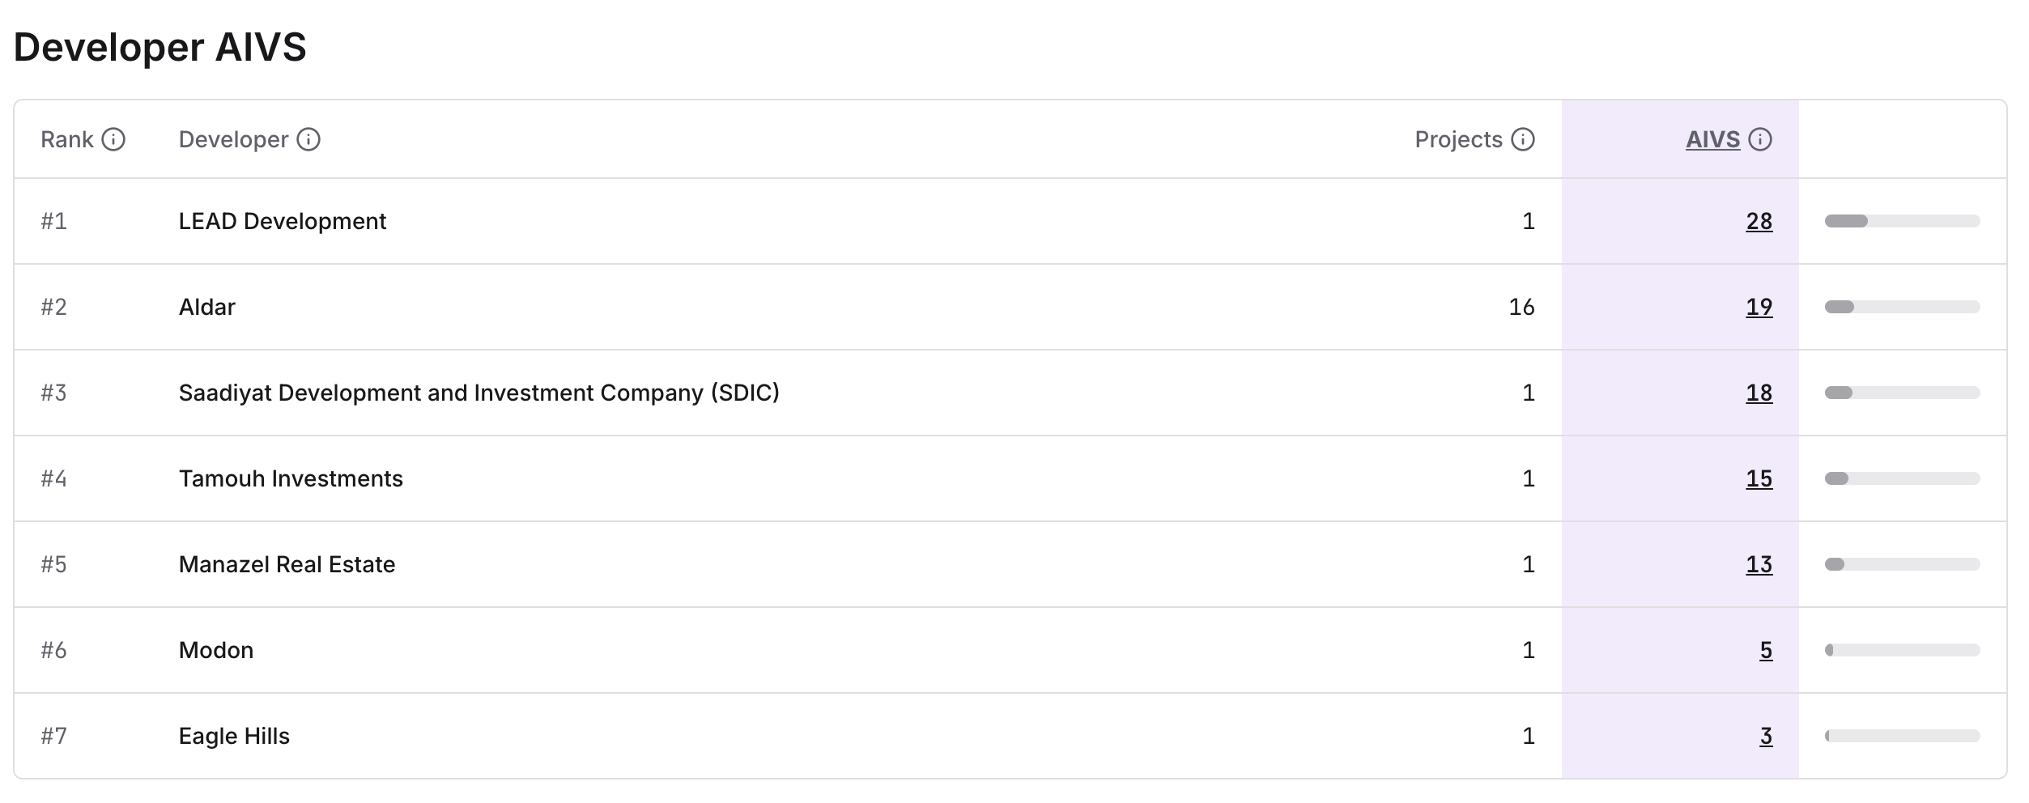Click Manazel Real Estate's AIVS value 13
The image size is (2029, 803).
(x=1759, y=565)
